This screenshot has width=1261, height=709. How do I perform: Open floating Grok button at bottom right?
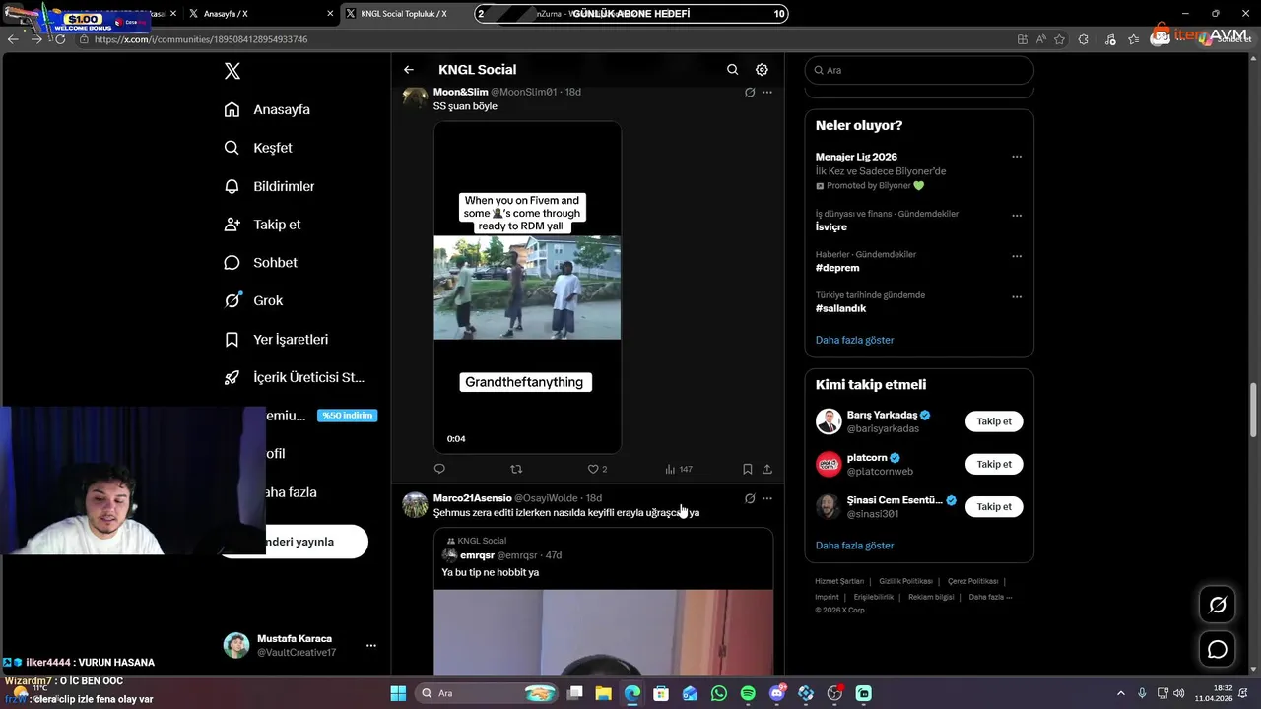click(1218, 605)
